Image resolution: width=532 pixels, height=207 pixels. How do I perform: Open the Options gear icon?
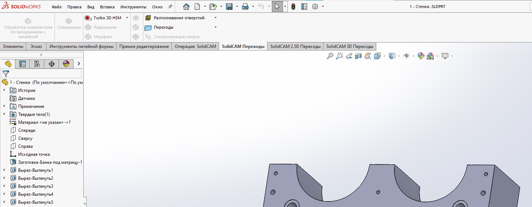click(x=315, y=7)
